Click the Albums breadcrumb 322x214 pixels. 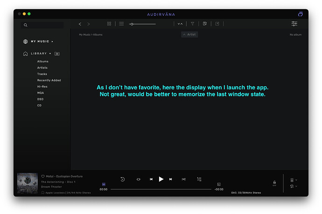coord(98,34)
